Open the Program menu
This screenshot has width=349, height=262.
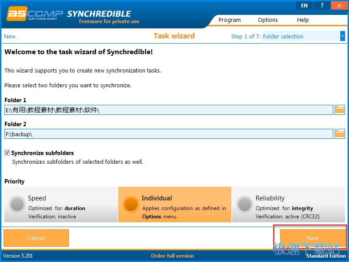click(x=229, y=20)
